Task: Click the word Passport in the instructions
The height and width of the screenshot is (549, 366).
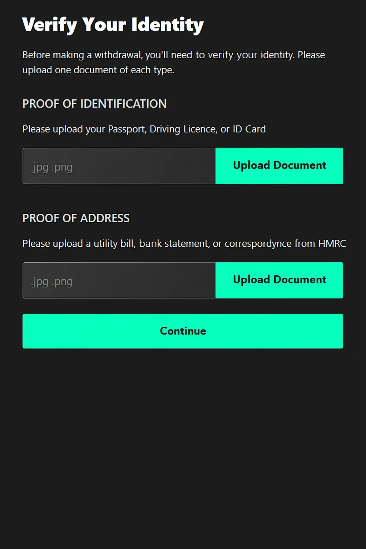Action: tap(127, 129)
